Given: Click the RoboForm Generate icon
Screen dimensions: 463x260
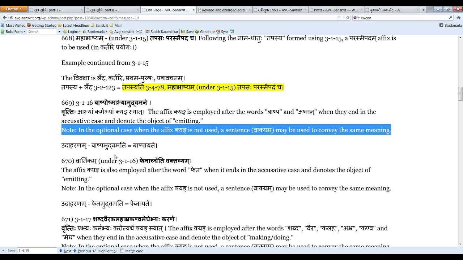Looking at the screenshot, I should 204,31.
